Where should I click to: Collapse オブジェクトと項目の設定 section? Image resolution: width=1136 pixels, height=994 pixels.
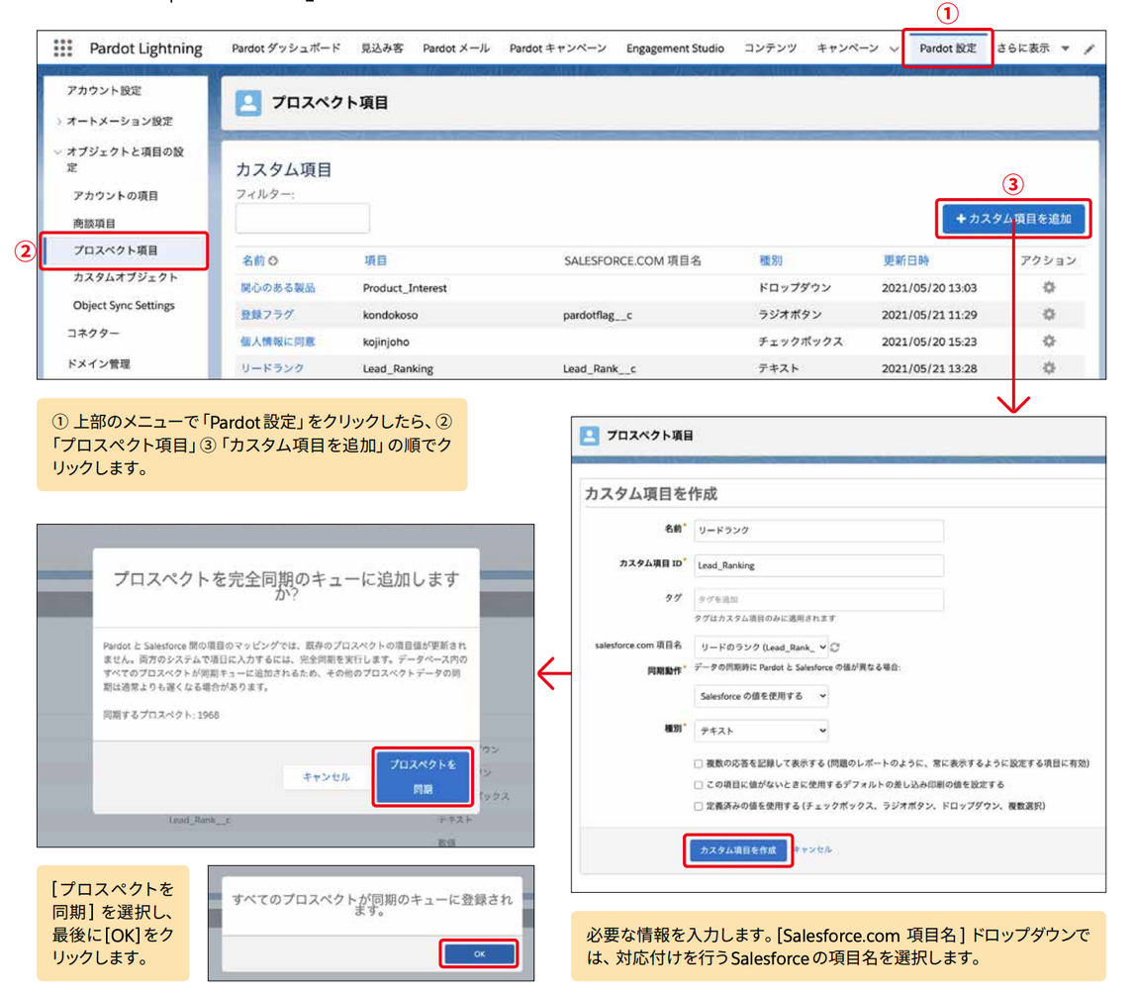(58, 152)
